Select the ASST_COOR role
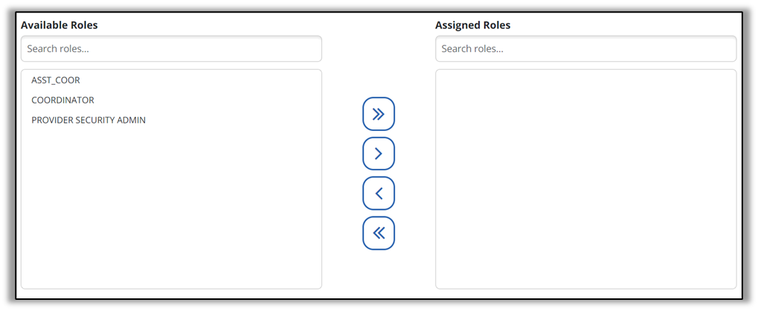This screenshot has height=311, width=758. (56, 80)
